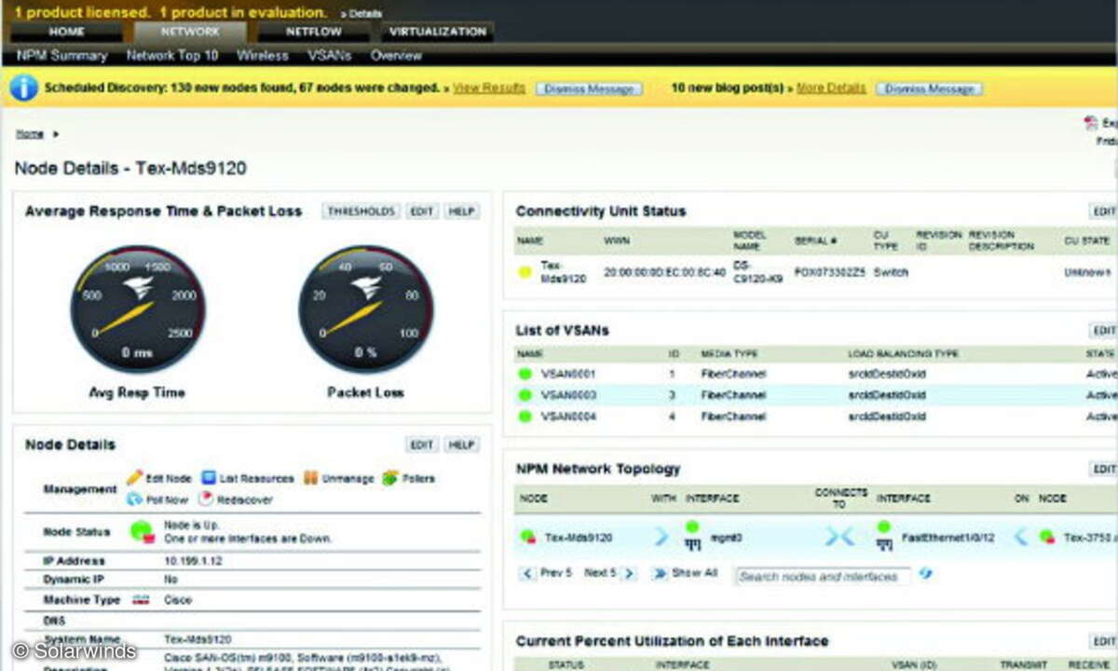This screenshot has height=671, width=1118.
Task: Click the Cisco vendor icon beside Machine Type
Action: click(141, 600)
